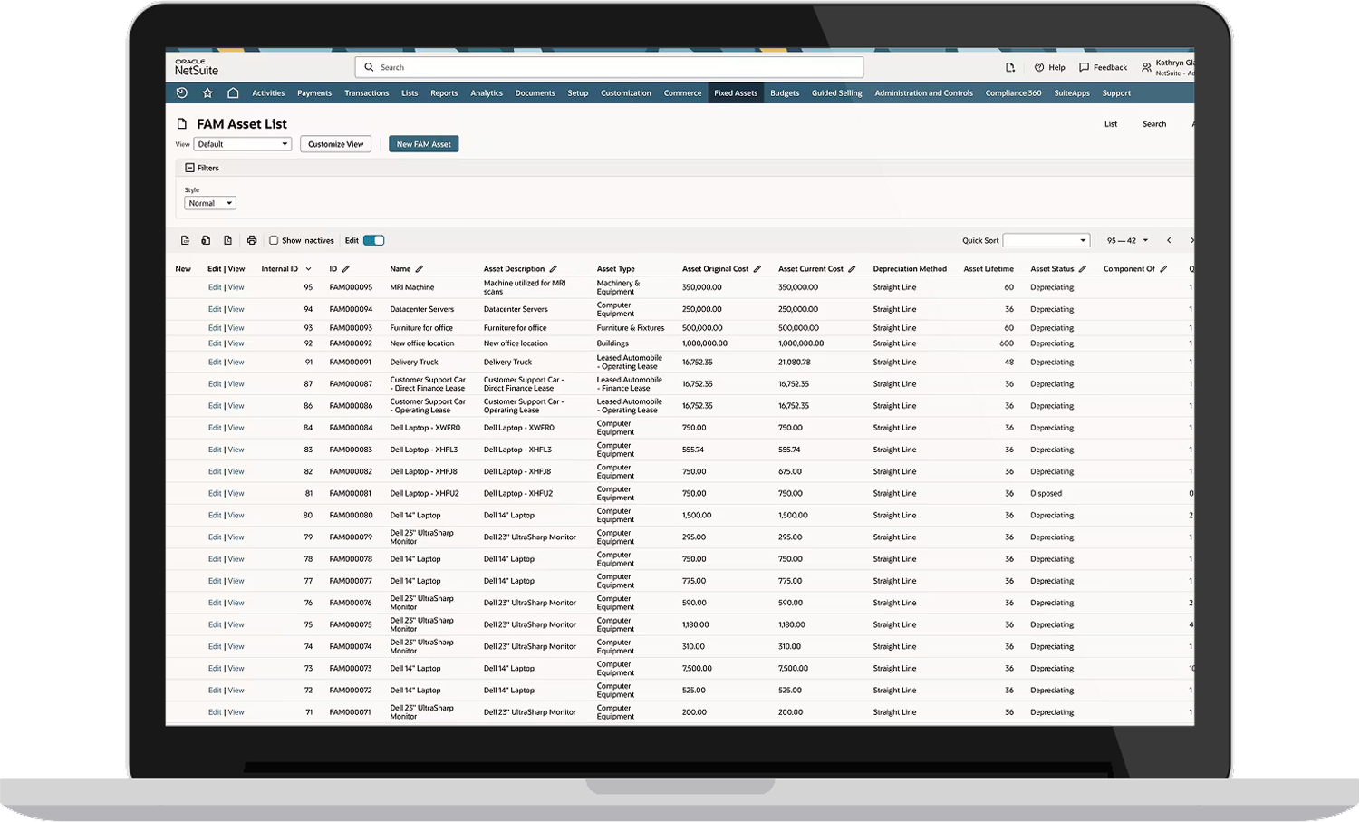Open the View dropdown showing Default
The height and width of the screenshot is (822, 1360).
(x=242, y=143)
